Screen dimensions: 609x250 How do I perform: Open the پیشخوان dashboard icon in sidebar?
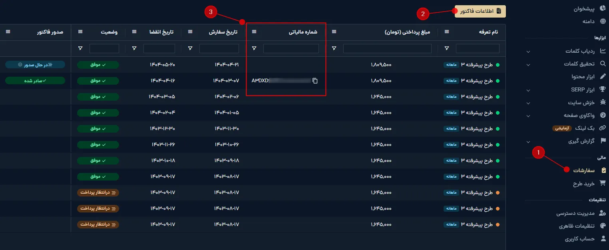pyautogui.click(x=603, y=8)
